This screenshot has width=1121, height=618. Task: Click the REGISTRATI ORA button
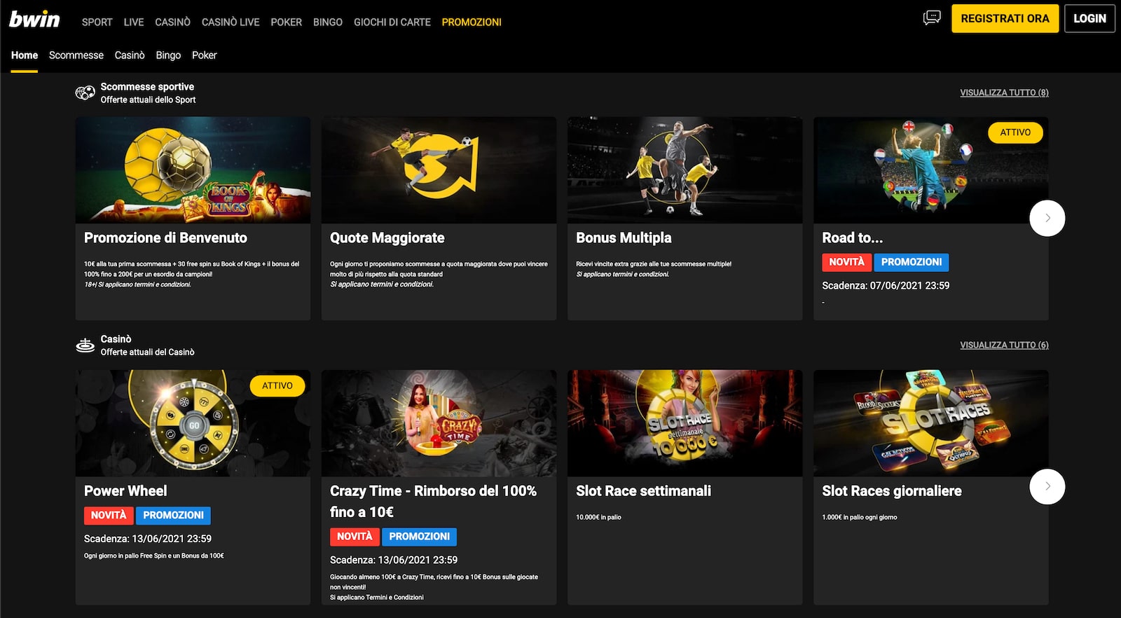(1005, 19)
